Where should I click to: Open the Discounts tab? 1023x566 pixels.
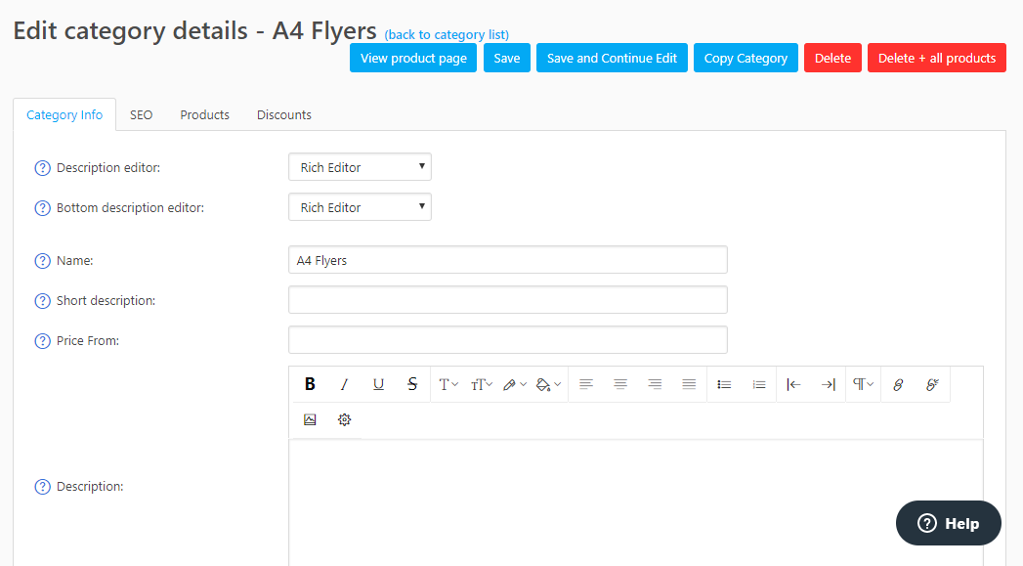(284, 114)
